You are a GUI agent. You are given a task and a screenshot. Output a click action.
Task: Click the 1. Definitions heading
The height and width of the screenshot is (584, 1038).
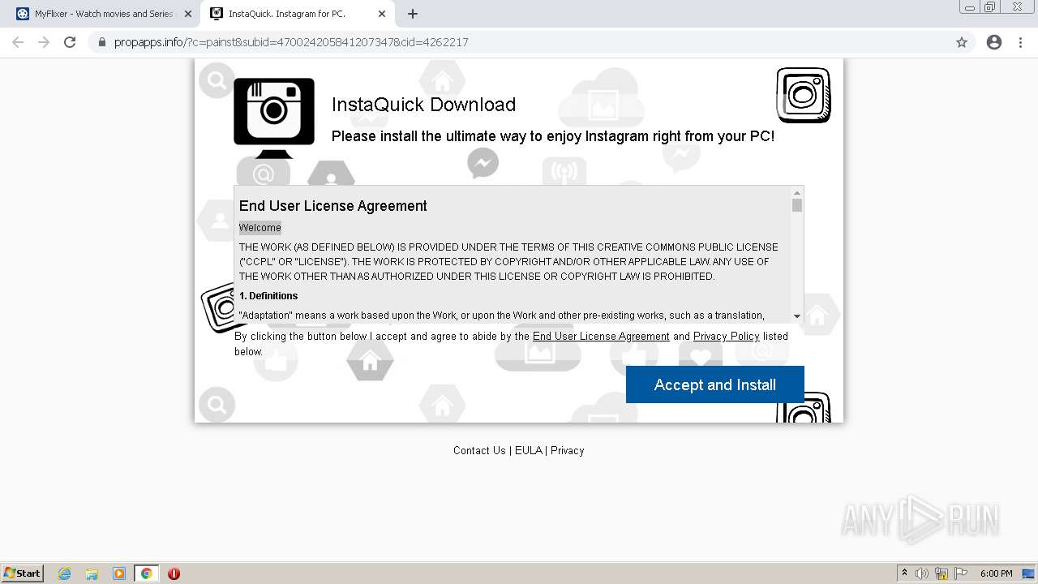coord(268,296)
